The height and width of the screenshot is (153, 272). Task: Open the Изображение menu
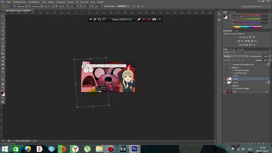[x=34, y=2]
